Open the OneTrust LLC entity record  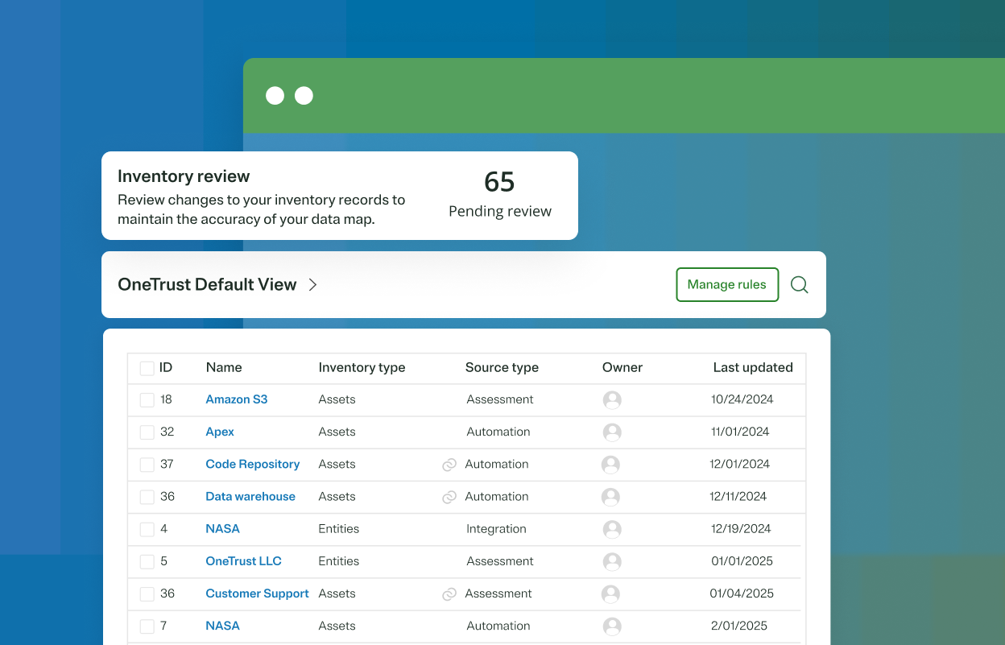(243, 561)
